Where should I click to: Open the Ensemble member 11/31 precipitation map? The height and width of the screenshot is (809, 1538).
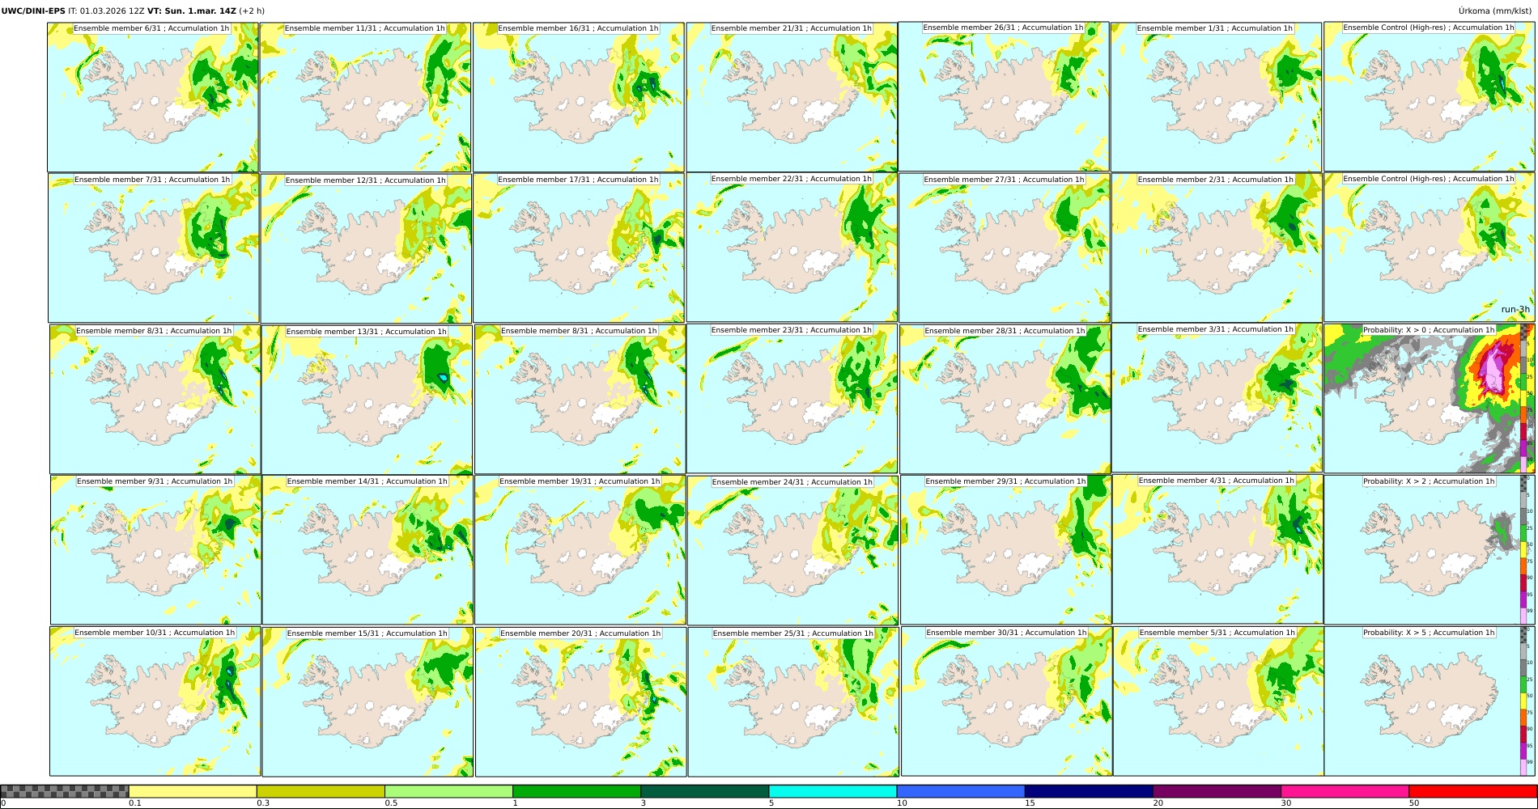click(365, 97)
